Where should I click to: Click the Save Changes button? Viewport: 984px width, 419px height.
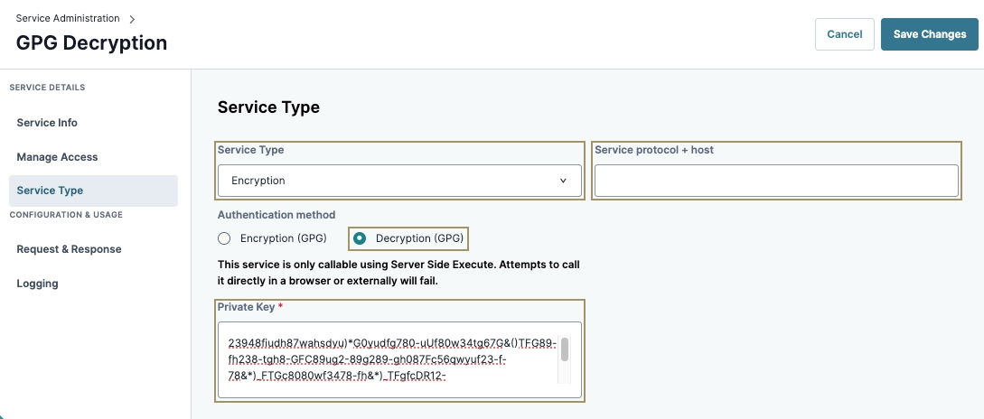tap(930, 34)
